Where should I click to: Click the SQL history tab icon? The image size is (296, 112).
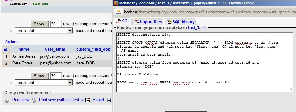[x=169, y=22]
